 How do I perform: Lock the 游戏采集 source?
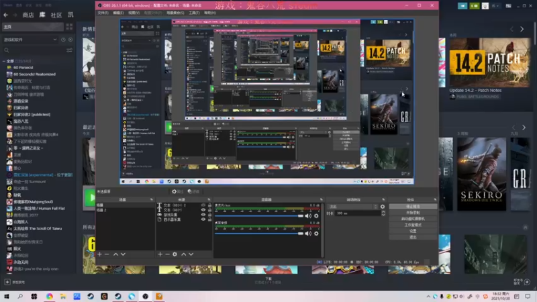coord(209,215)
